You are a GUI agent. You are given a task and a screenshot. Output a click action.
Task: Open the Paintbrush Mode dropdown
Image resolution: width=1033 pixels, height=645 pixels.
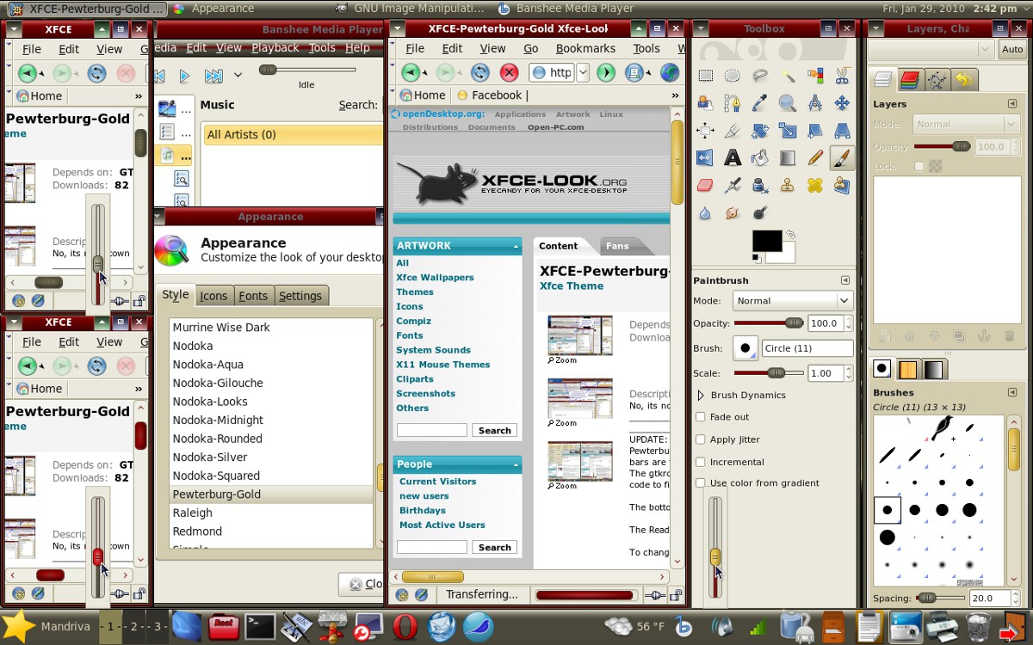(x=793, y=301)
